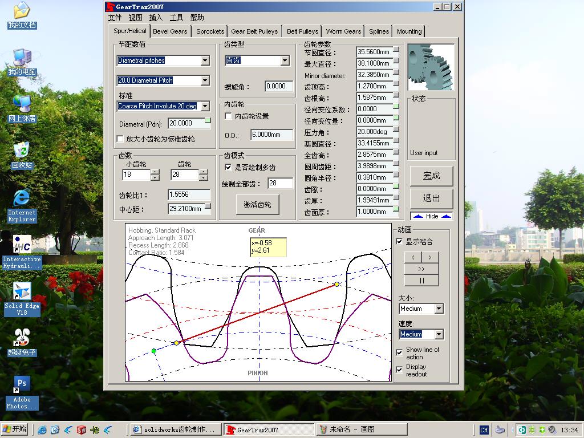The width and height of the screenshot is (584, 438).
Task: Launch the Adobe Photoshop desktop shortcut
Action: coord(22,393)
